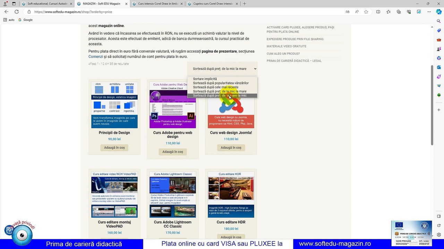Open Browser essentials heart icon

(x=409, y=12)
